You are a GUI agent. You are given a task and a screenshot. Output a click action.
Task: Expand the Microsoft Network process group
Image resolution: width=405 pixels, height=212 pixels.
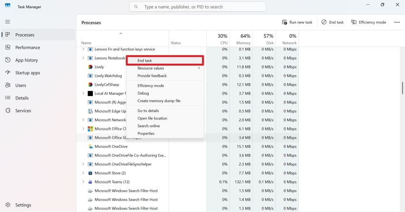coord(83,120)
